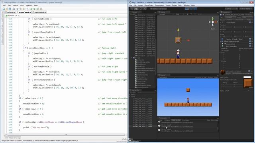The image size is (255, 143).
Task: Click the Transform component help icon
Action: pos(250,23)
